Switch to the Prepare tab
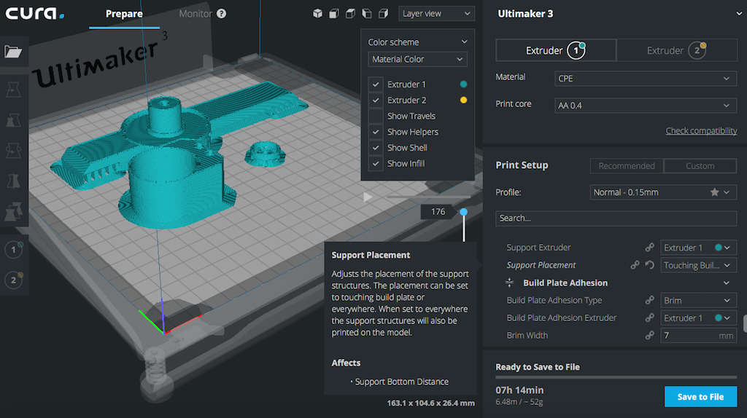This screenshot has width=747, height=418. tap(124, 14)
